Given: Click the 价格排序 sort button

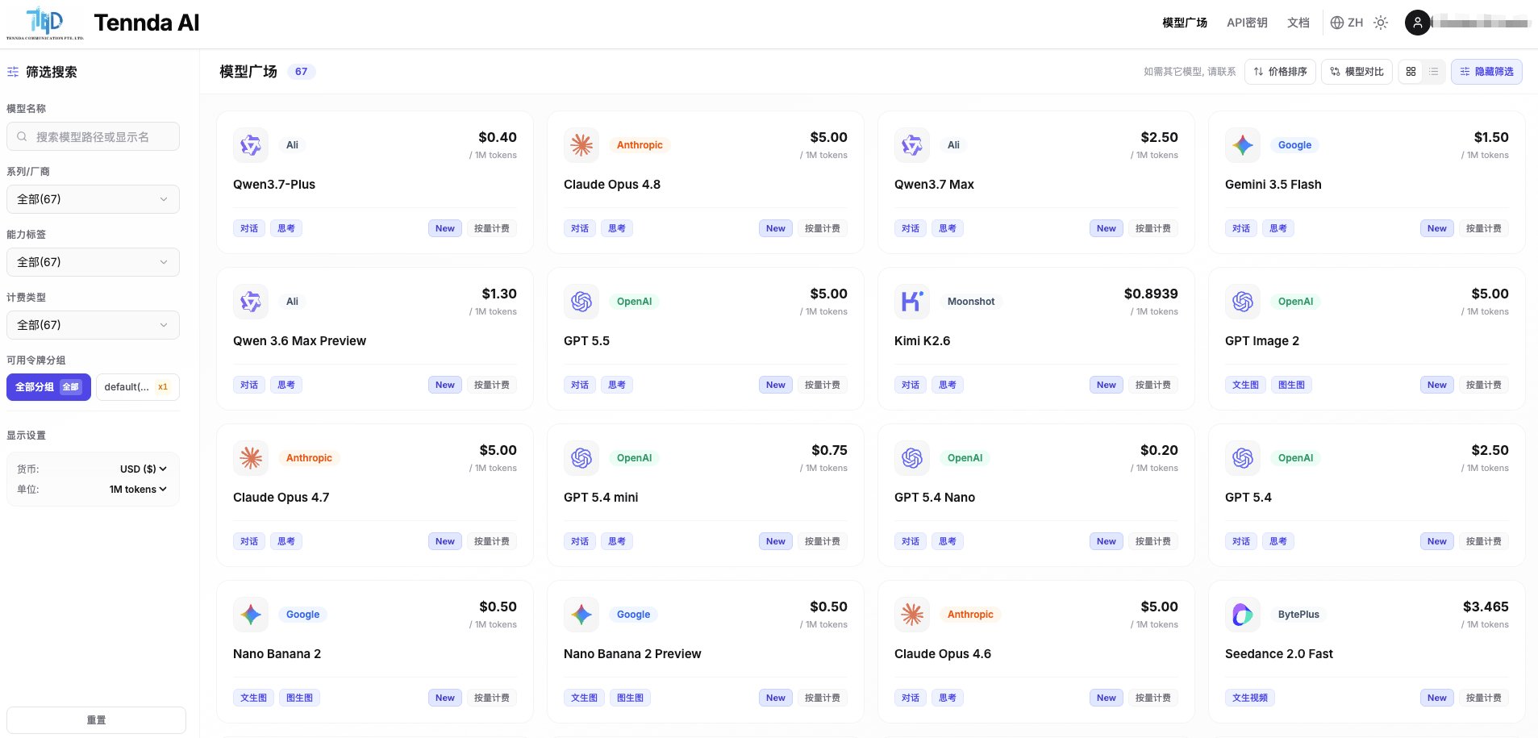Looking at the screenshot, I should pyautogui.click(x=1281, y=72).
